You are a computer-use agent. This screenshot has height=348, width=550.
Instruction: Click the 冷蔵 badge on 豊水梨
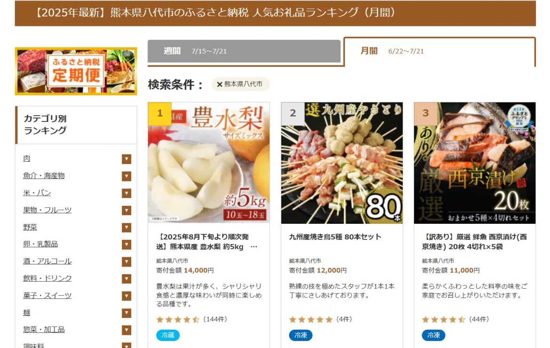click(x=168, y=335)
